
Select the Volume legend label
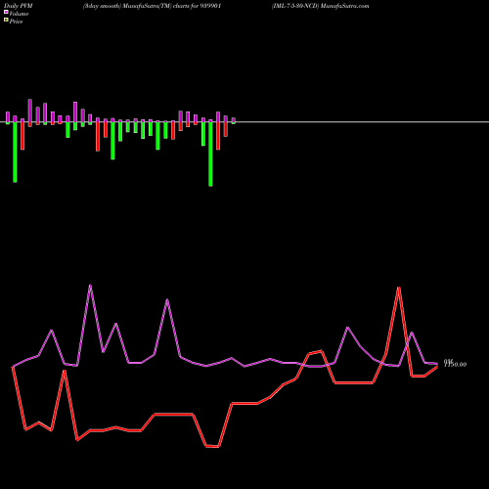coord(19,14)
